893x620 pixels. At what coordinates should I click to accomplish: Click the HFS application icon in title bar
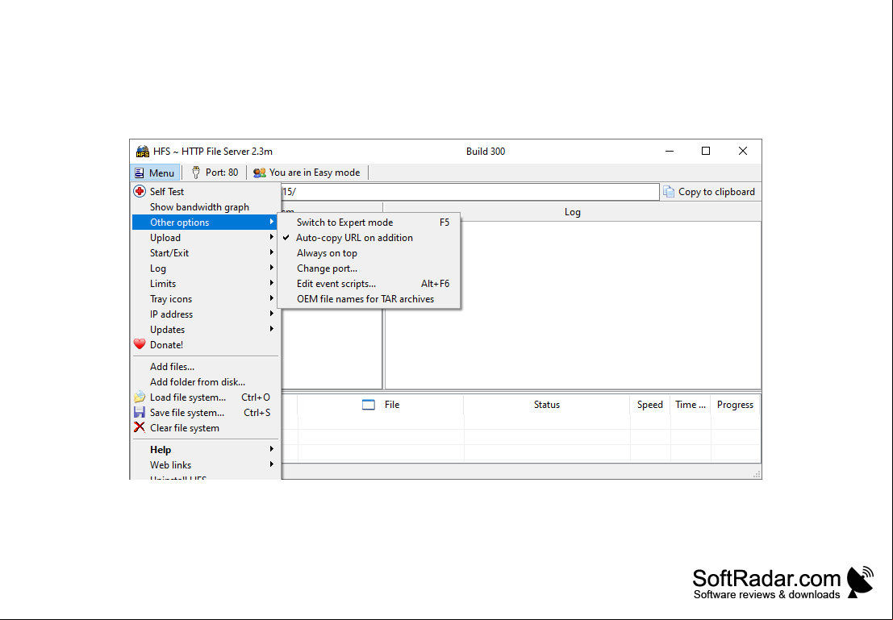(142, 152)
